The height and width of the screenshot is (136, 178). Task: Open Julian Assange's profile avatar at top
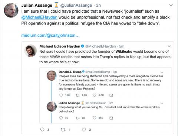pos(11,10)
